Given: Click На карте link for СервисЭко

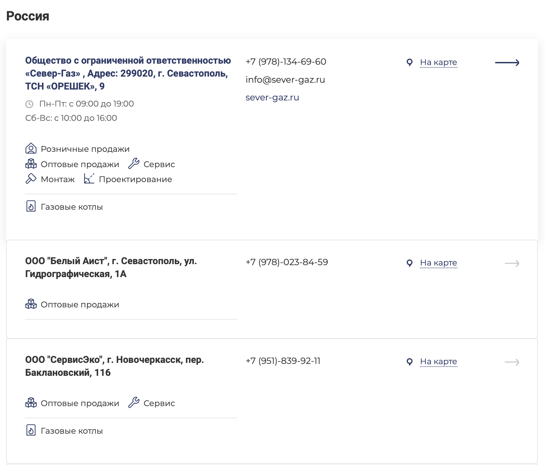Looking at the screenshot, I should click(438, 362).
